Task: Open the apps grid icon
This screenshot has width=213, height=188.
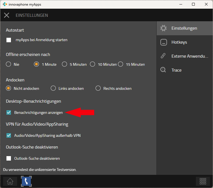Action: click(x=203, y=181)
